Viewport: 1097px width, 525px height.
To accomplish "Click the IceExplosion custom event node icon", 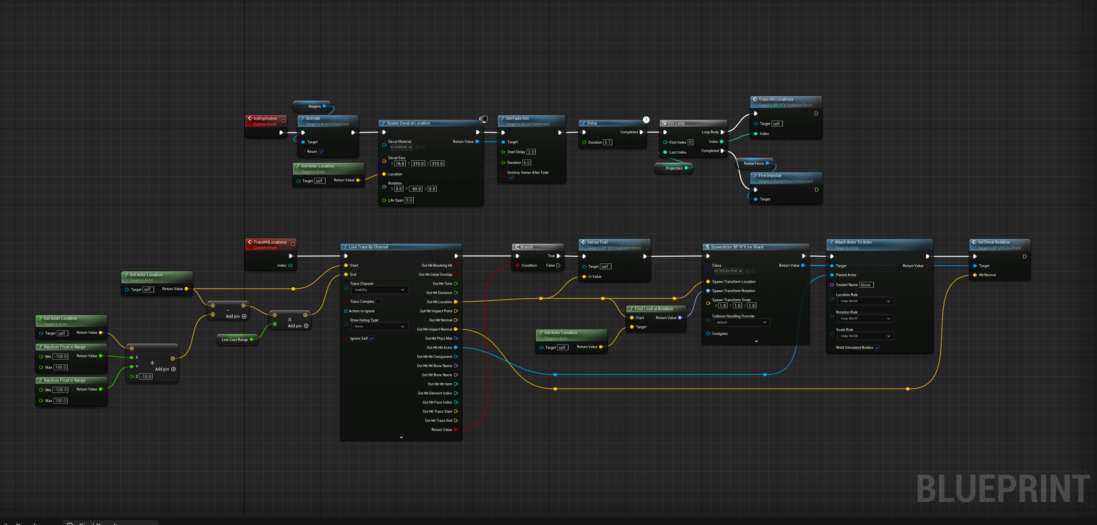I will pyautogui.click(x=250, y=118).
